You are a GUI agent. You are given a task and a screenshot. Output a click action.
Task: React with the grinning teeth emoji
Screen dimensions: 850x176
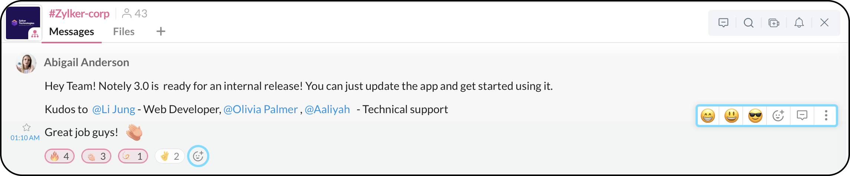click(x=707, y=116)
